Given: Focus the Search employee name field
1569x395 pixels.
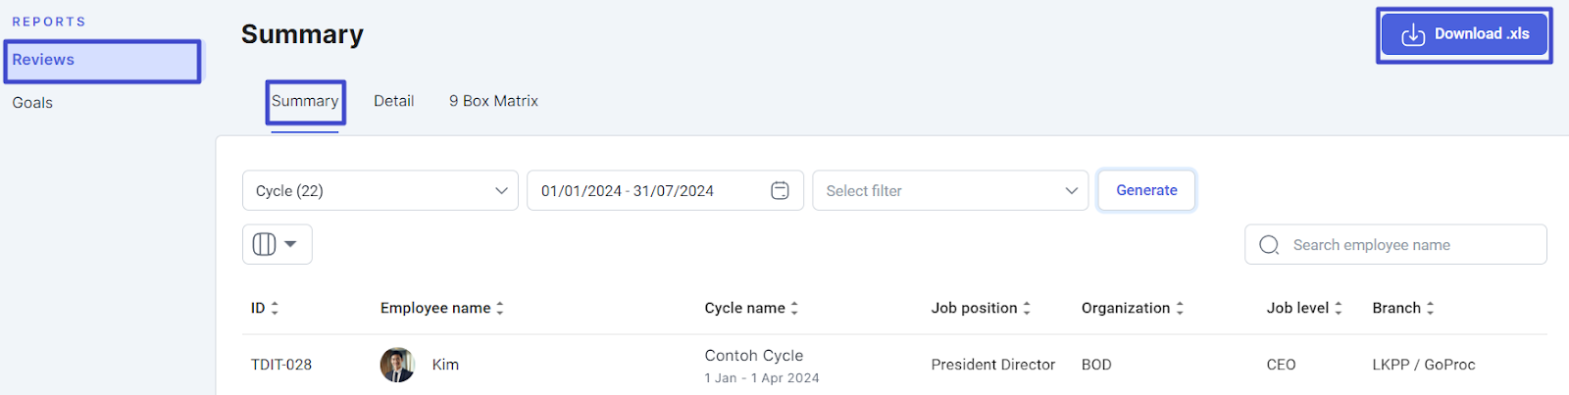Looking at the screenshot, I should [1395, 244].
